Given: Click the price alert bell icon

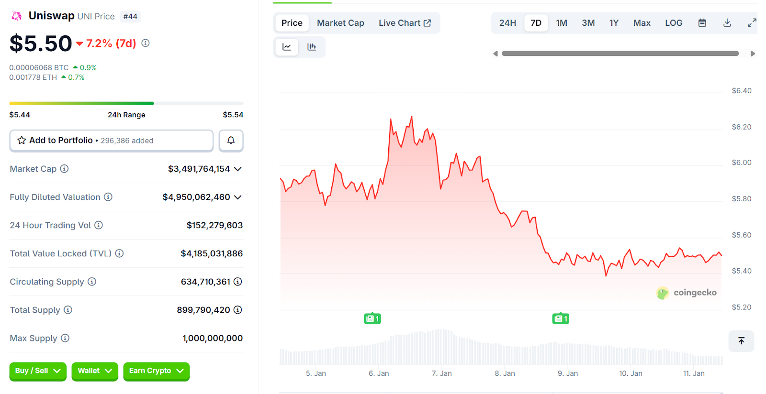Looking at the screenshot, I should click(231, 141).
